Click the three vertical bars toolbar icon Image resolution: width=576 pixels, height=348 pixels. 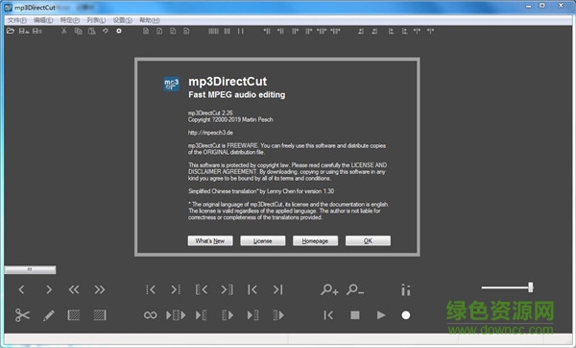pos(228,32)
